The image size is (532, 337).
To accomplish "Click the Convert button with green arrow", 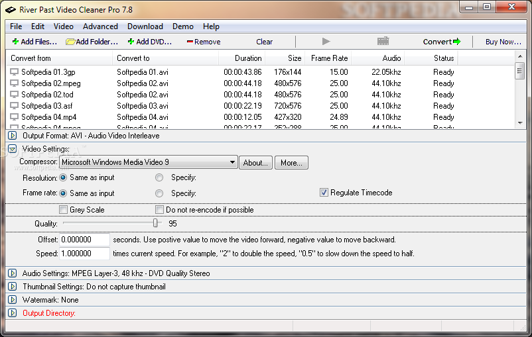I will [x=442, y=42].
